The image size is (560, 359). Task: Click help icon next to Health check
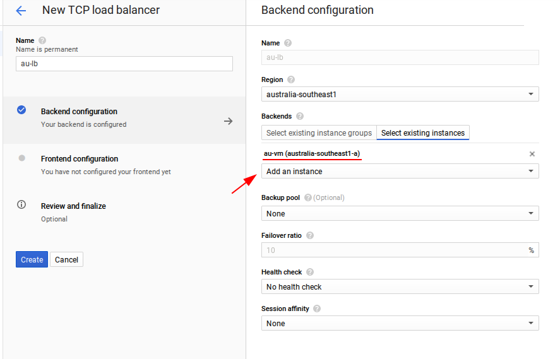click(310, 272)
